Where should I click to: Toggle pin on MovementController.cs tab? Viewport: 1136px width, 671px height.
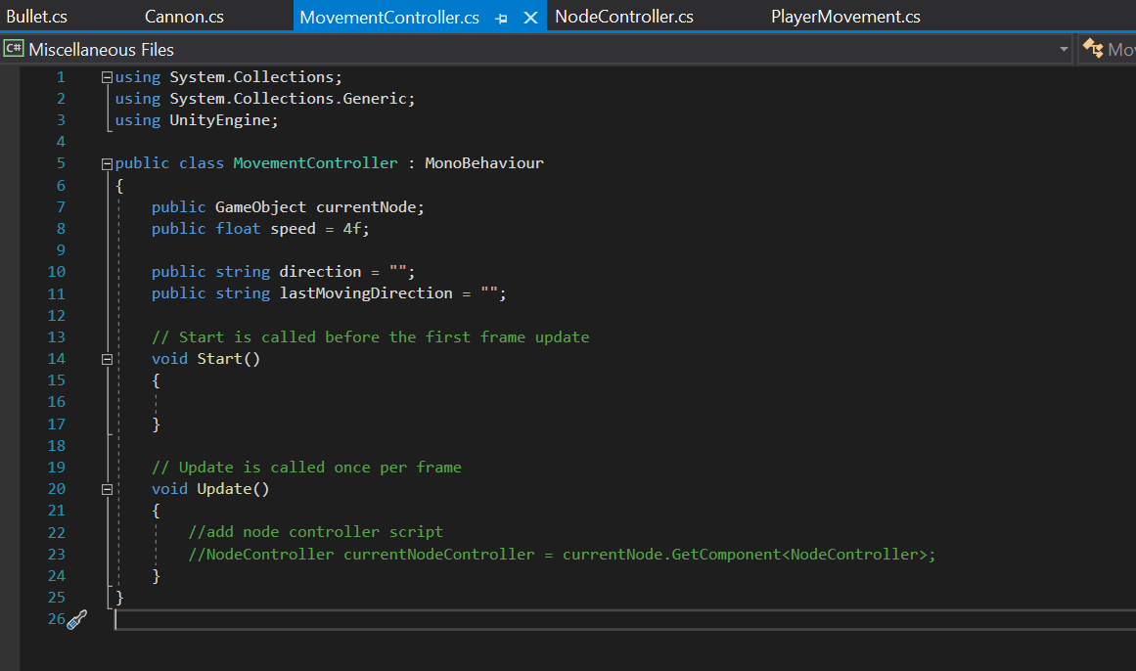click(501, 19)
